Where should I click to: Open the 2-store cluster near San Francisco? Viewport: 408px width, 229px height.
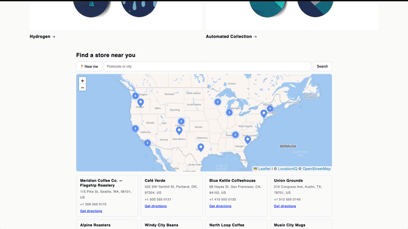click(x=136, y=129)
